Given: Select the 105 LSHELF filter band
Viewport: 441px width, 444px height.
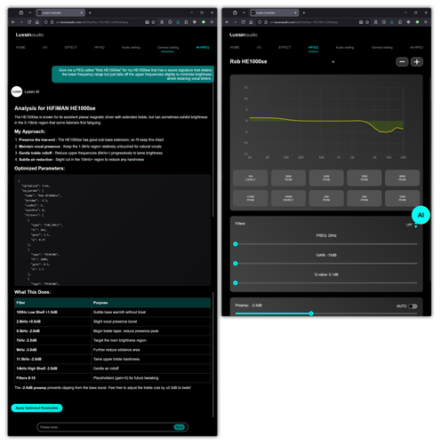Looking at the screenshot, I should [251, 178].
